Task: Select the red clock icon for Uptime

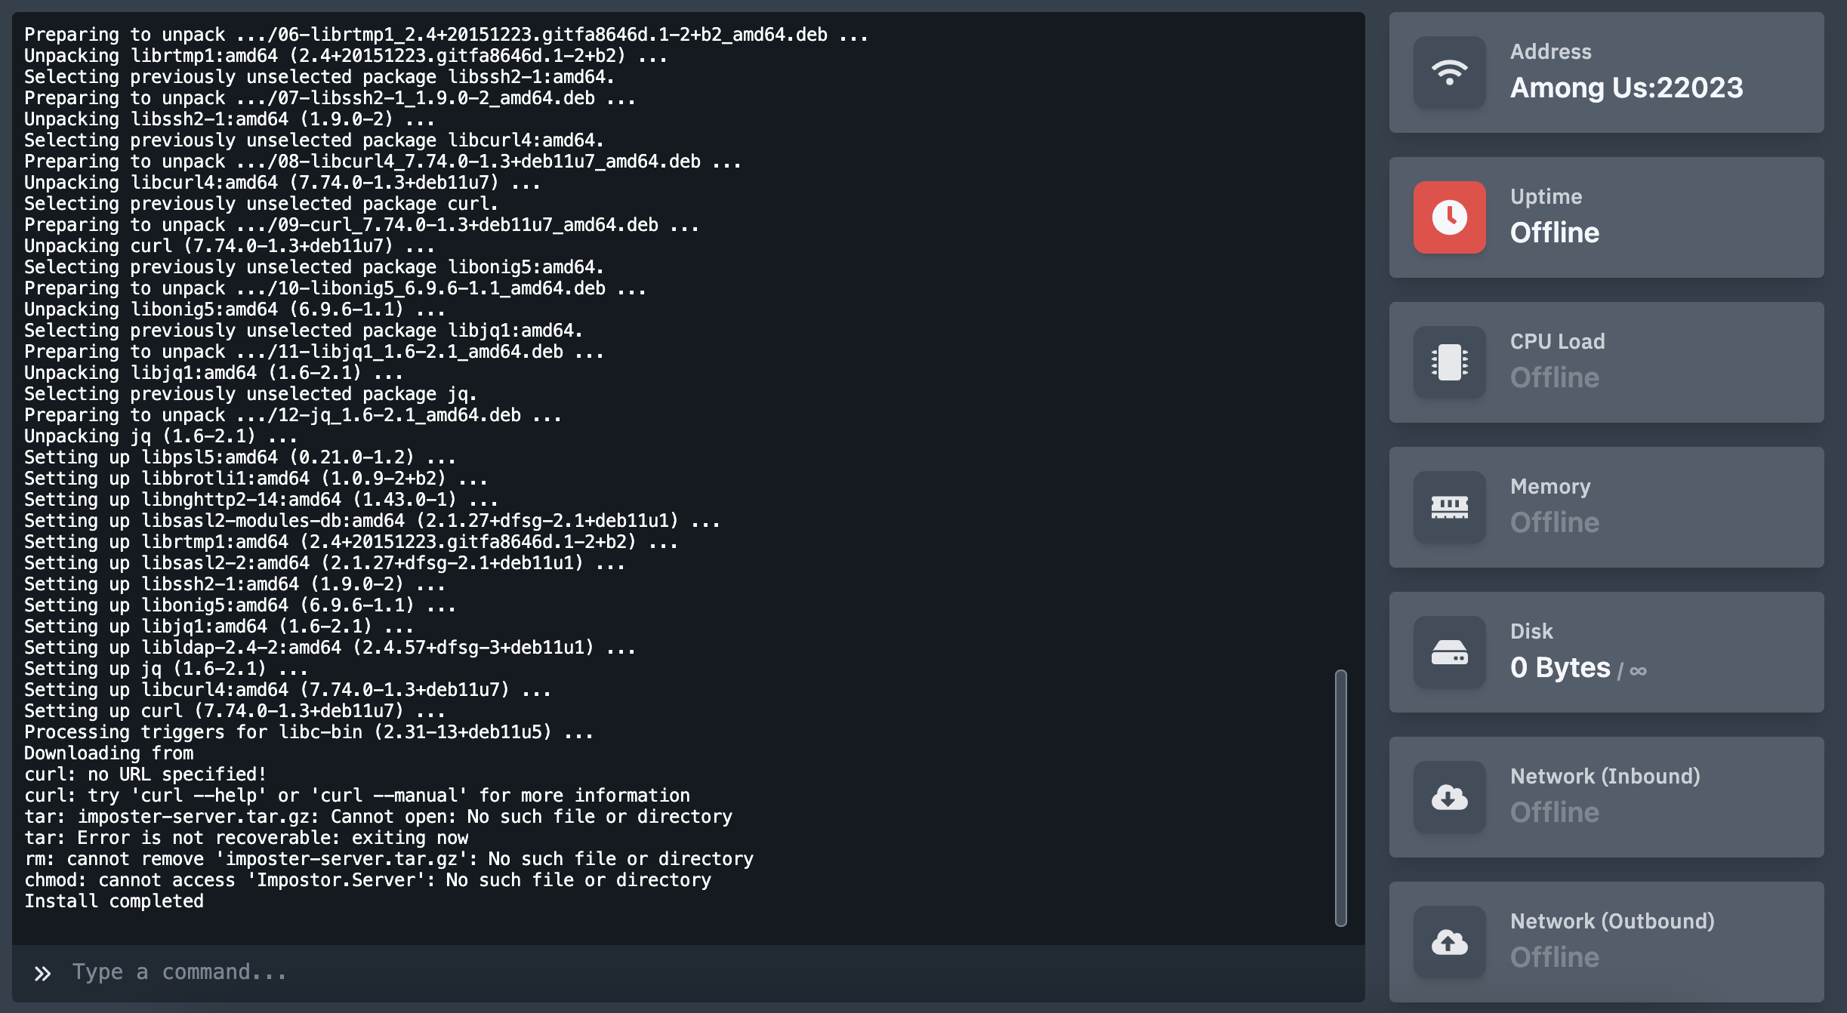Action: tap(1449, 217)
